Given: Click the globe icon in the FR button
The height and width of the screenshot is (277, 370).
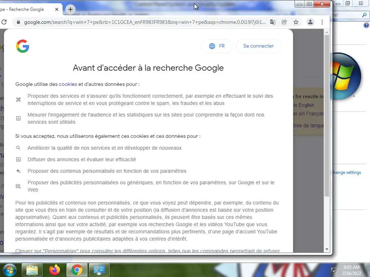Looking at the screenshot, I should (212, 46).
